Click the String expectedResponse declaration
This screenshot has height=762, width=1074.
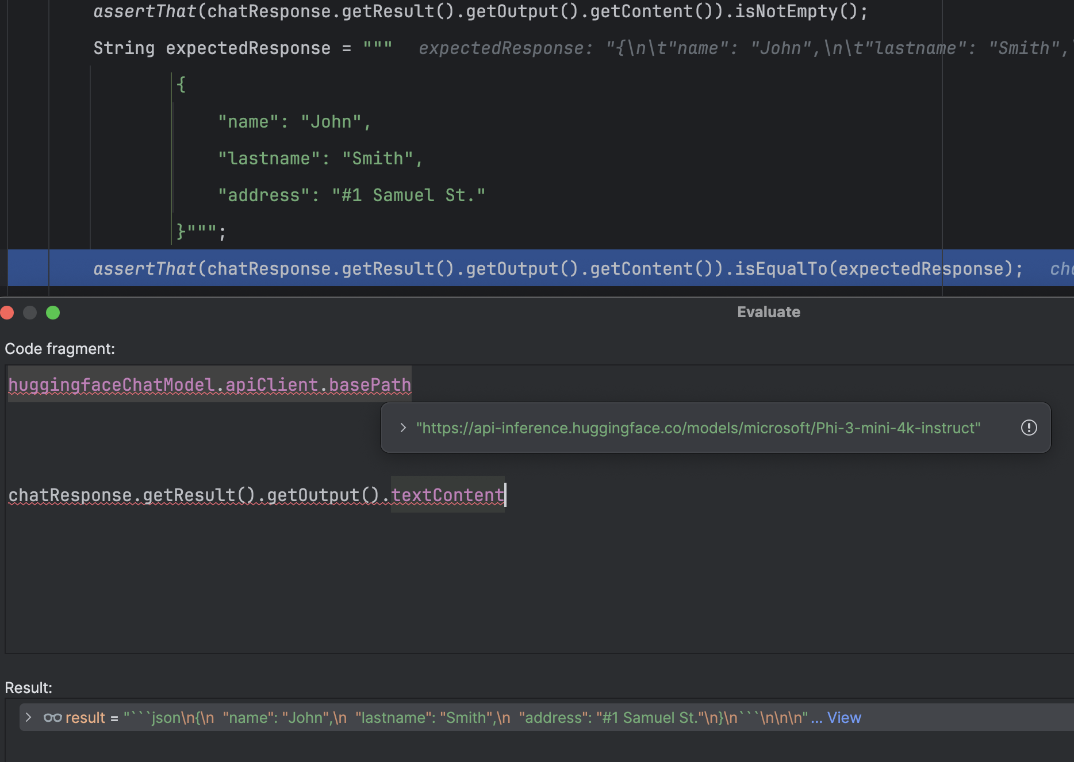click(x=243, y=48)
